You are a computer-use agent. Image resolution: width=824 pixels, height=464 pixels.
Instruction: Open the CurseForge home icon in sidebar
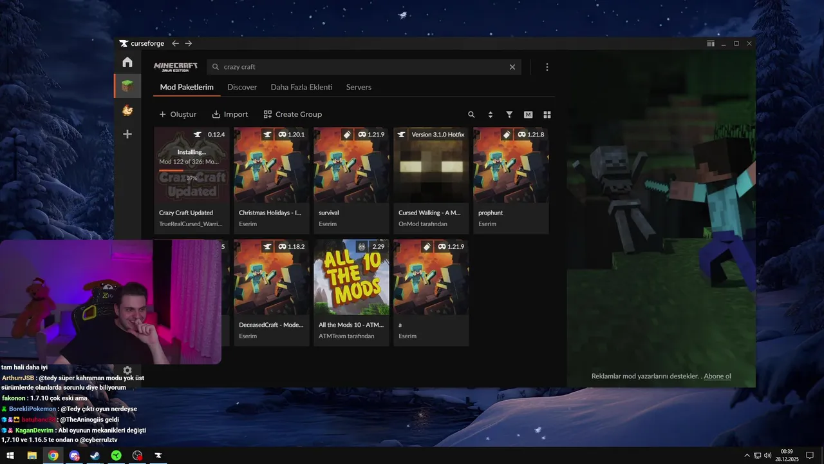click(x=127, y=62)
